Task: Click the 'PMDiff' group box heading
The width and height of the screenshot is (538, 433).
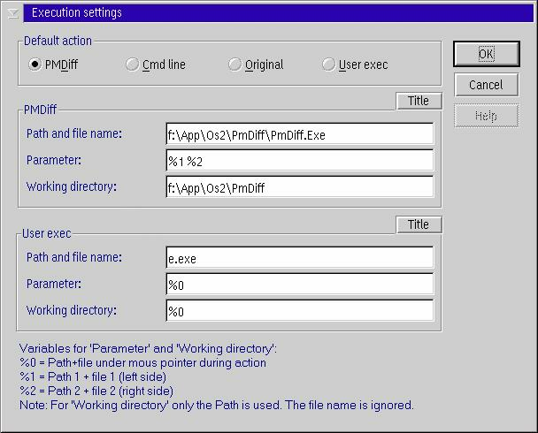Action: coord(40,110)
